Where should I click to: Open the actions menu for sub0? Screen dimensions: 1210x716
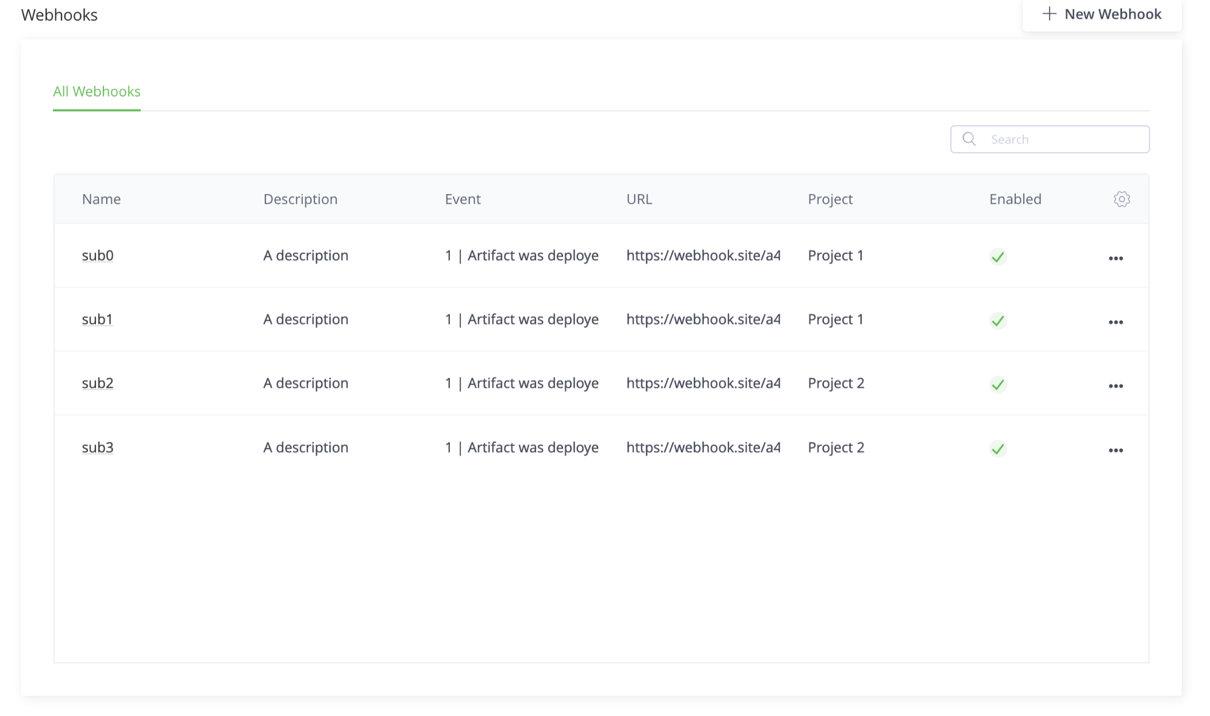click(1116, 258)
